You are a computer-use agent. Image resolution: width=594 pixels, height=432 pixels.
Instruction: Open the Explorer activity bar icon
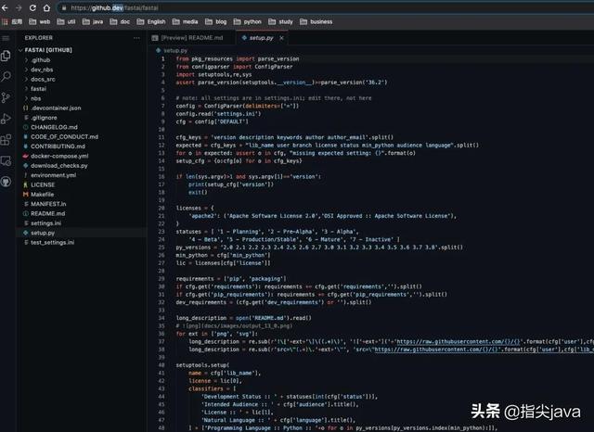[6, 56]
